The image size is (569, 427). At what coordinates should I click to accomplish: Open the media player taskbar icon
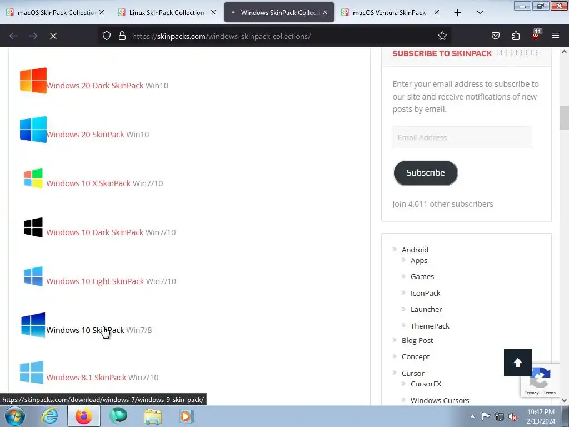coord(187,416)
